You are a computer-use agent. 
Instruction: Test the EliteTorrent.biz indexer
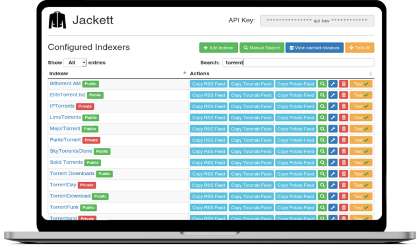pos(361,95)
